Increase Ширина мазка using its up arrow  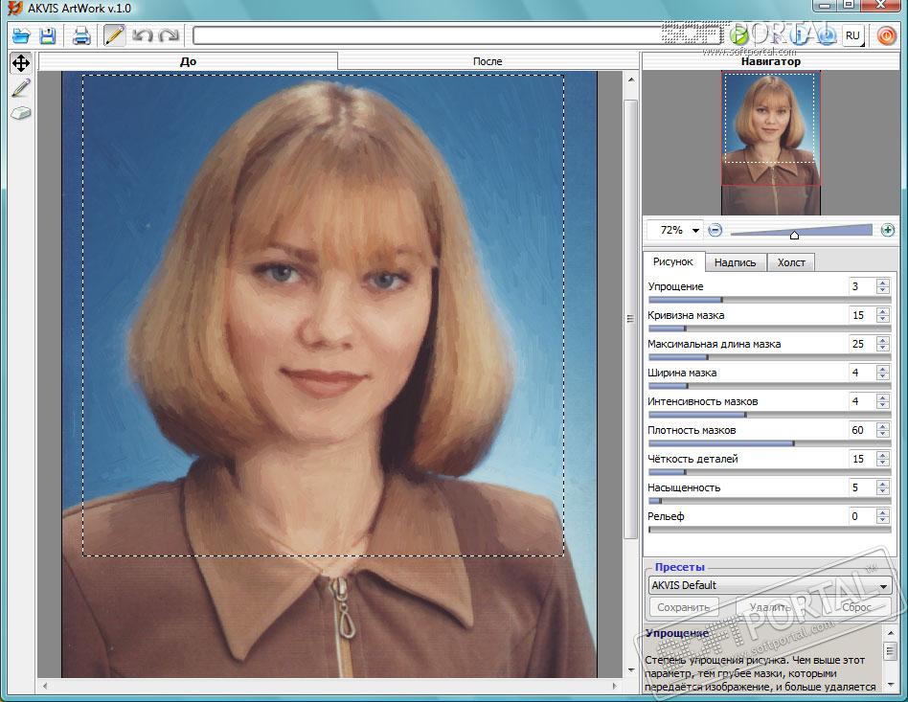pyautogui.click(x=883, y=369)
